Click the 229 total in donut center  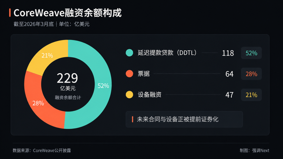pyautogui.click(x=68, y=78)
